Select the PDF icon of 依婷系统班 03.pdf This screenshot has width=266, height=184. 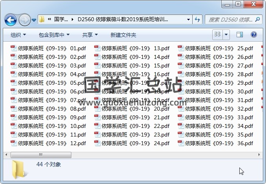tap(14, 66)
